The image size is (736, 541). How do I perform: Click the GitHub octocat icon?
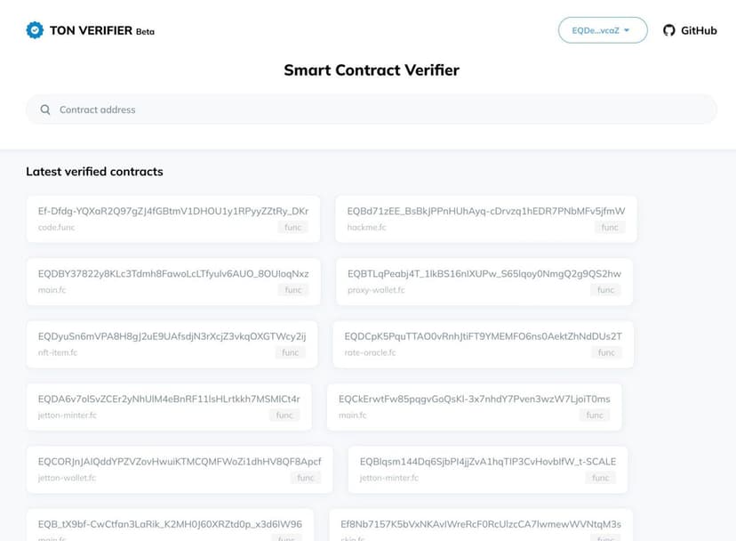coord(669,30)
